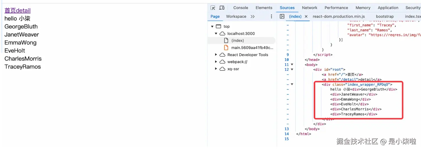Show more navigator tabs via chevrons
Viewport: 421px width, 150px height.
[x=253, y=16]
